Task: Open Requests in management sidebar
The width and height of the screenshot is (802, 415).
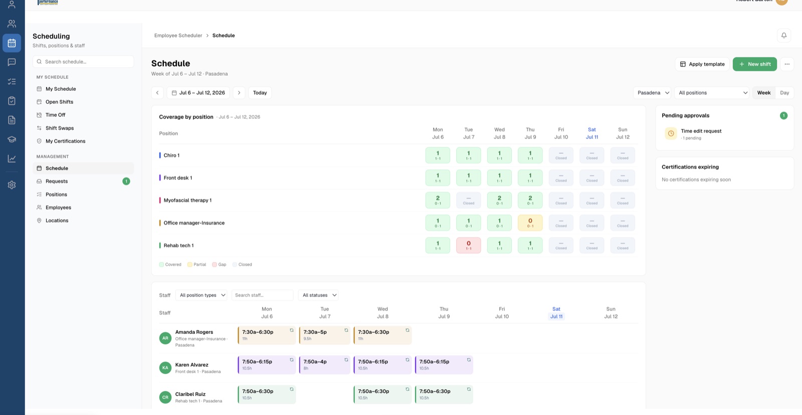Action: (83, 181)
